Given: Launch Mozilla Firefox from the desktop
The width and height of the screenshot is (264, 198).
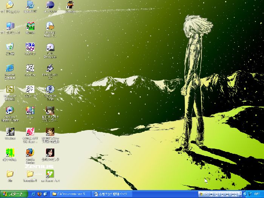Looking at the screenshot, I should [x=30, y=153].
